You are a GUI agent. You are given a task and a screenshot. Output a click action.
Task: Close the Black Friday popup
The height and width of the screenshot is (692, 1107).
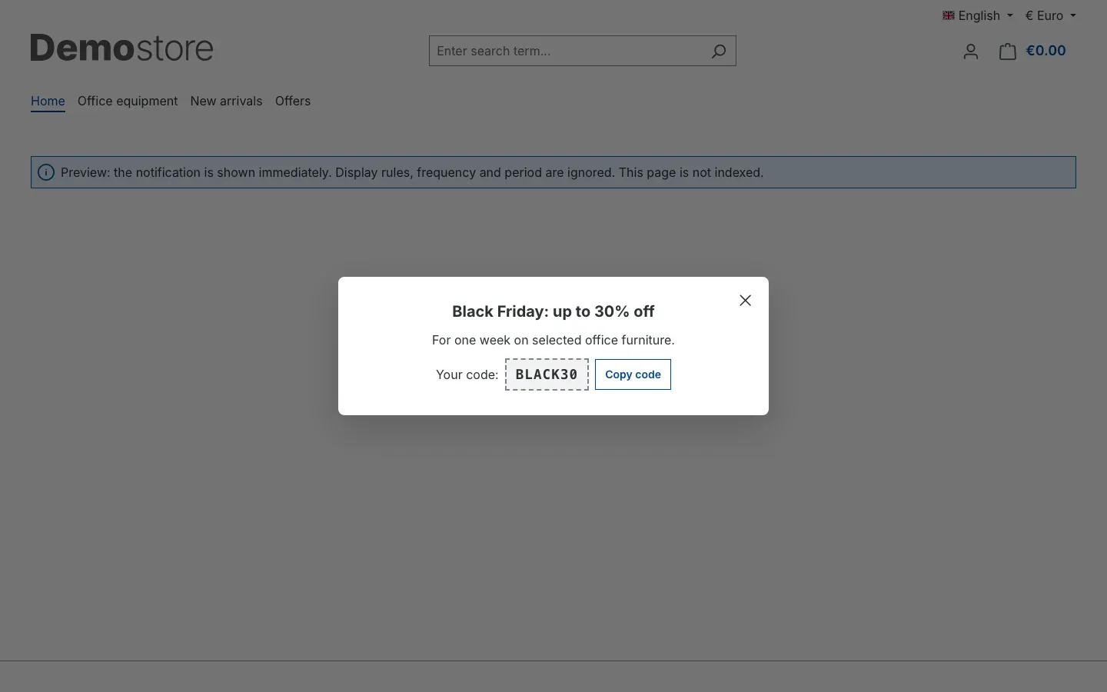tap(745, 301)
